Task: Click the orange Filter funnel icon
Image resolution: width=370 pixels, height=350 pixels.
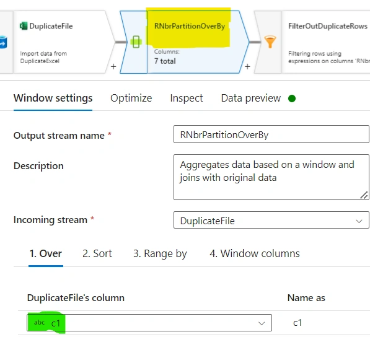Action: click(x=270, y=42)
